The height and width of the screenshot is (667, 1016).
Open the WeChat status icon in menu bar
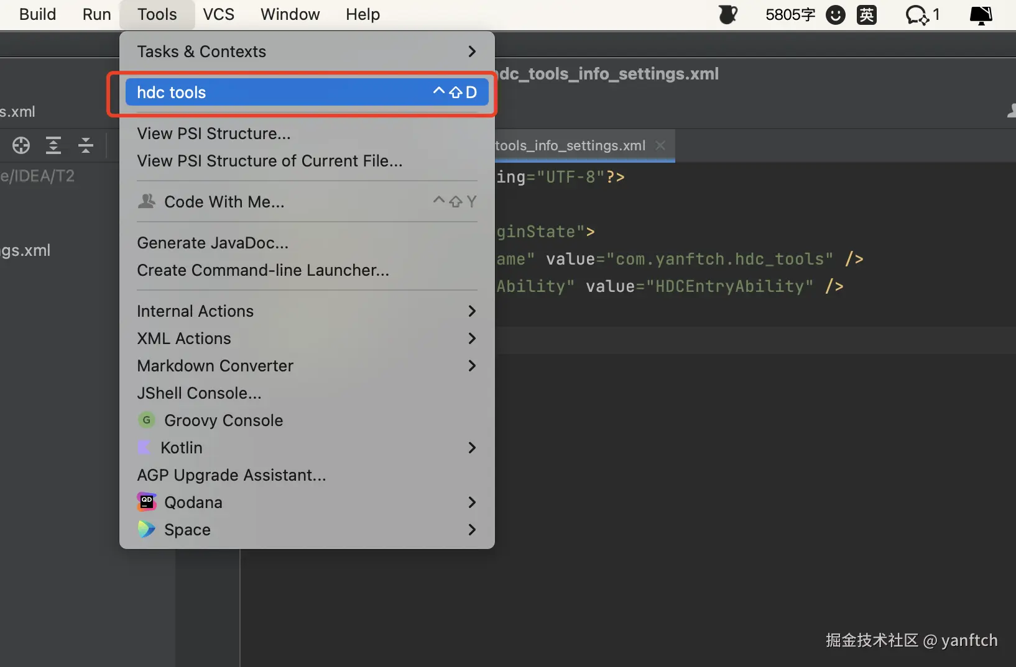[917, 15]
